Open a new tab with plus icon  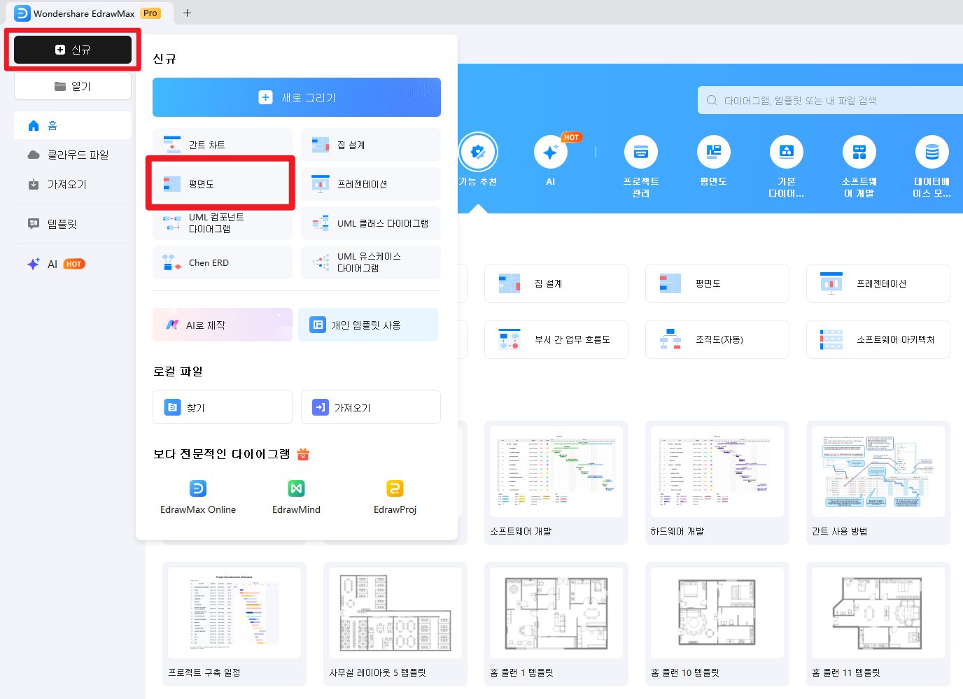pos(187,13)
